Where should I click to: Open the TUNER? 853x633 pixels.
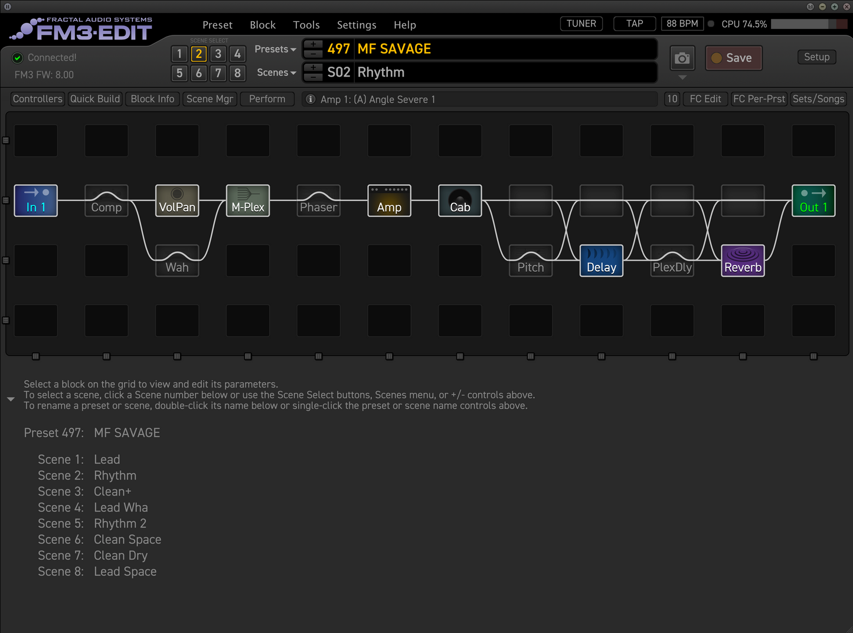click(581, 24)
